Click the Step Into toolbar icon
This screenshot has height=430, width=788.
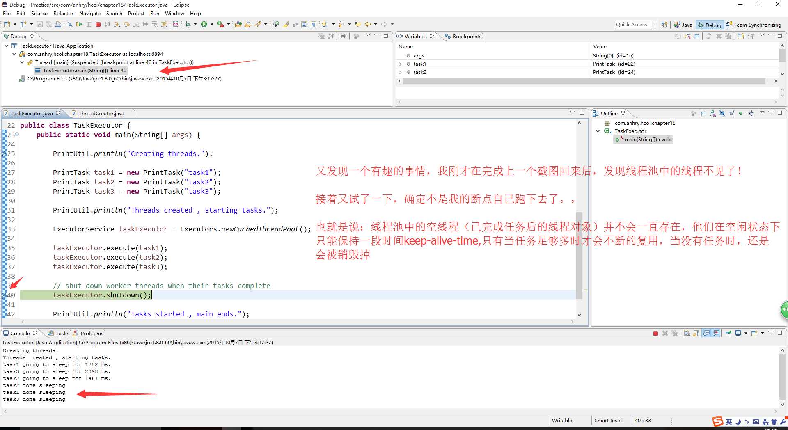117,24
